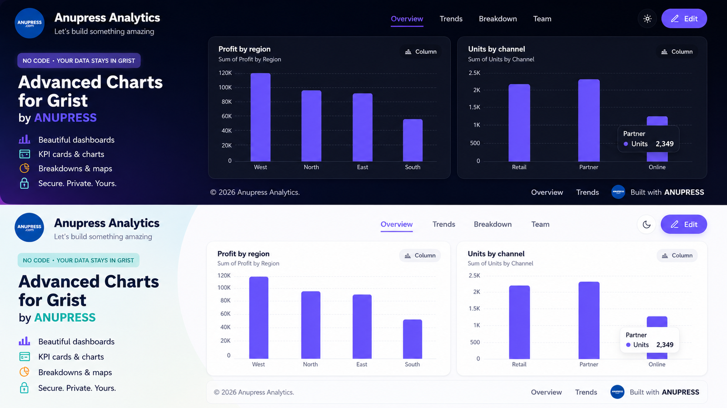Click Edit button in dark theme header

(684, 19)
